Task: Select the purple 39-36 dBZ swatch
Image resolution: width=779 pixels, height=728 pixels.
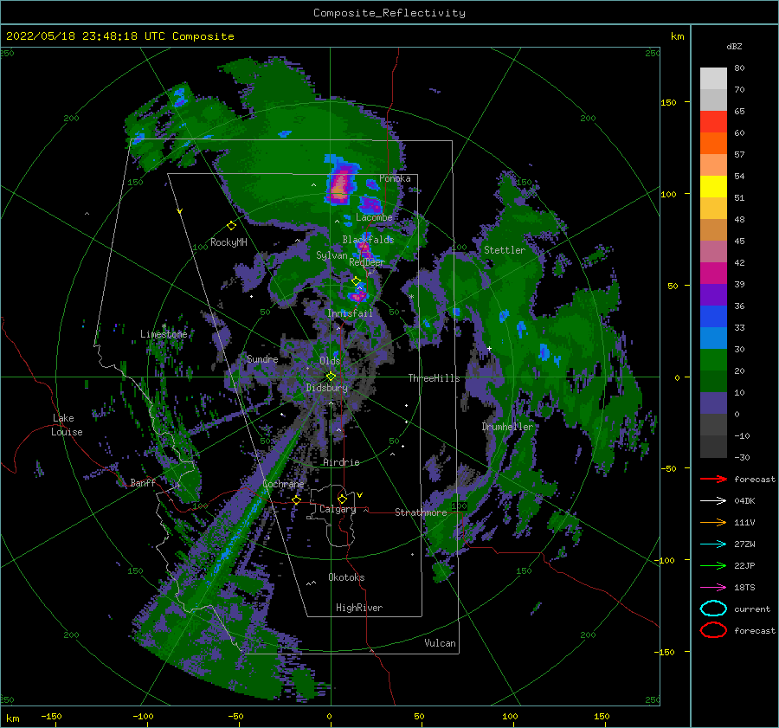Action: [713, 294]
